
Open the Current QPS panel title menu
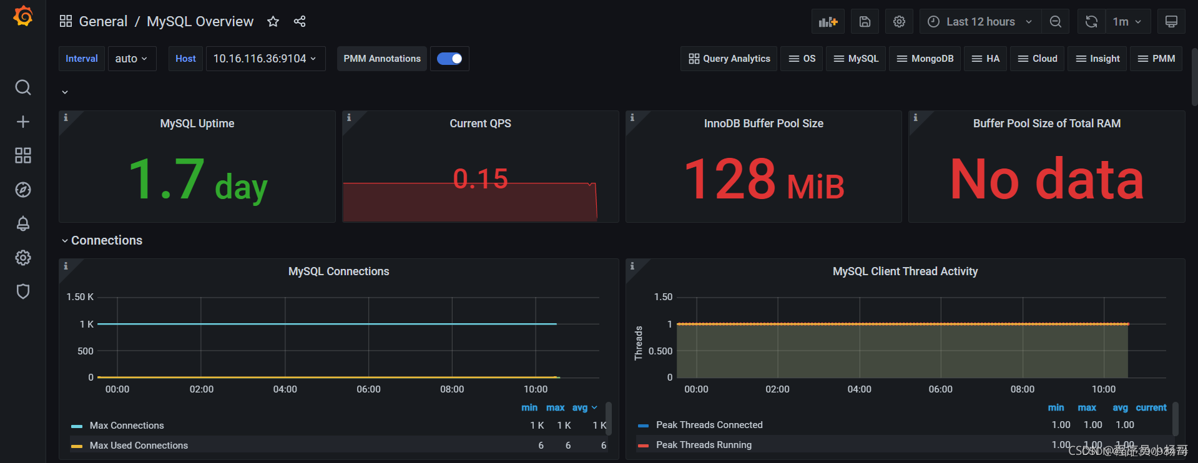tap(480, 124)
